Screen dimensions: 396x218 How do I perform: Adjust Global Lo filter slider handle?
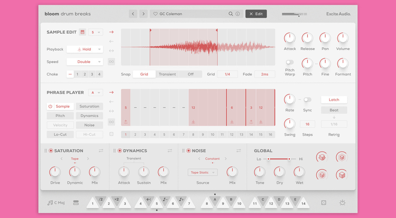click(268, 159)
